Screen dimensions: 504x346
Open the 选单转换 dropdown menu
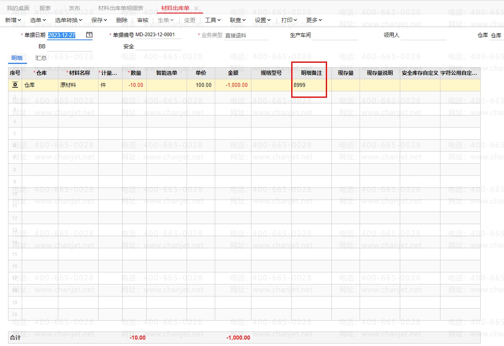pyautogui.click(x=68, y=20)
